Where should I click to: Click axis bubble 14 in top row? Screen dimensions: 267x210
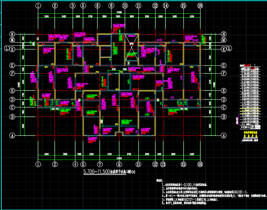166,6
